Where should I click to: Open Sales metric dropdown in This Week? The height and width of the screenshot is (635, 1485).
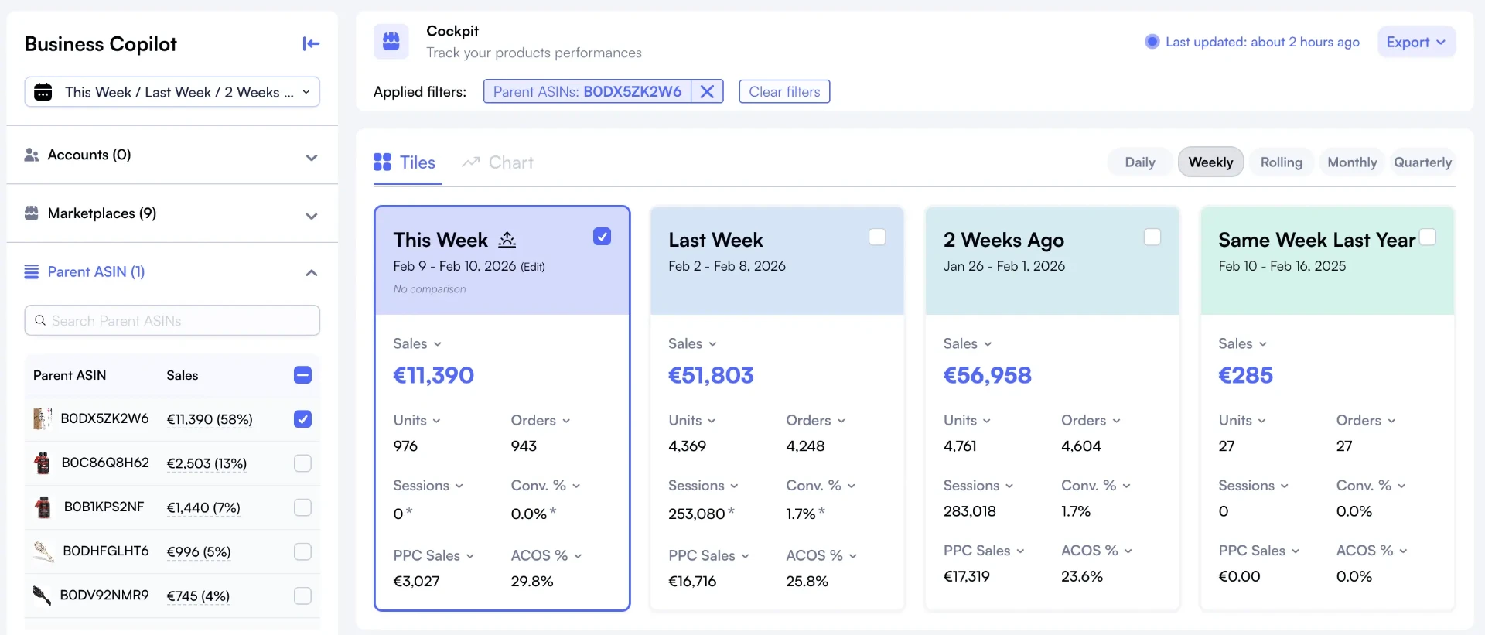(x=418, y=343)
